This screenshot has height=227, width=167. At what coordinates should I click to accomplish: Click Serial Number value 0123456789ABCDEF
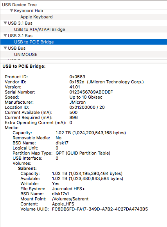[x=91, y=92]
